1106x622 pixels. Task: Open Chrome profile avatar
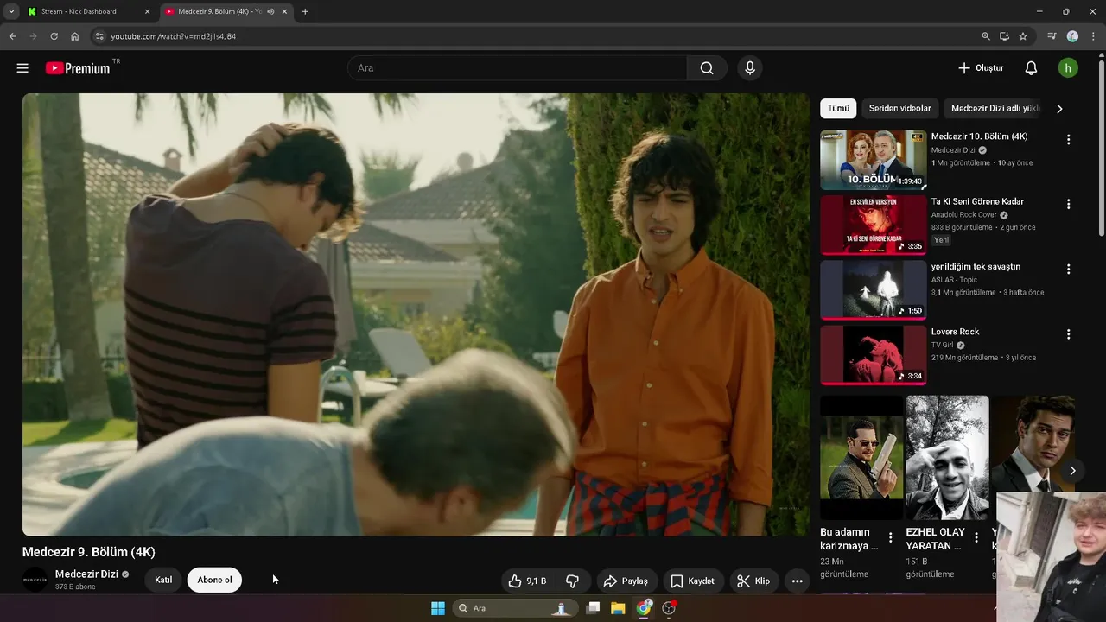(1072, 36)
